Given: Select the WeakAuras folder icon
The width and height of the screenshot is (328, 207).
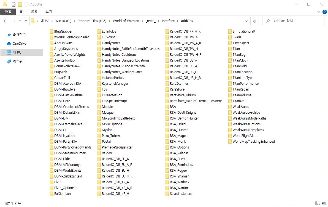Looking at the screenshot, I should 230,107.
